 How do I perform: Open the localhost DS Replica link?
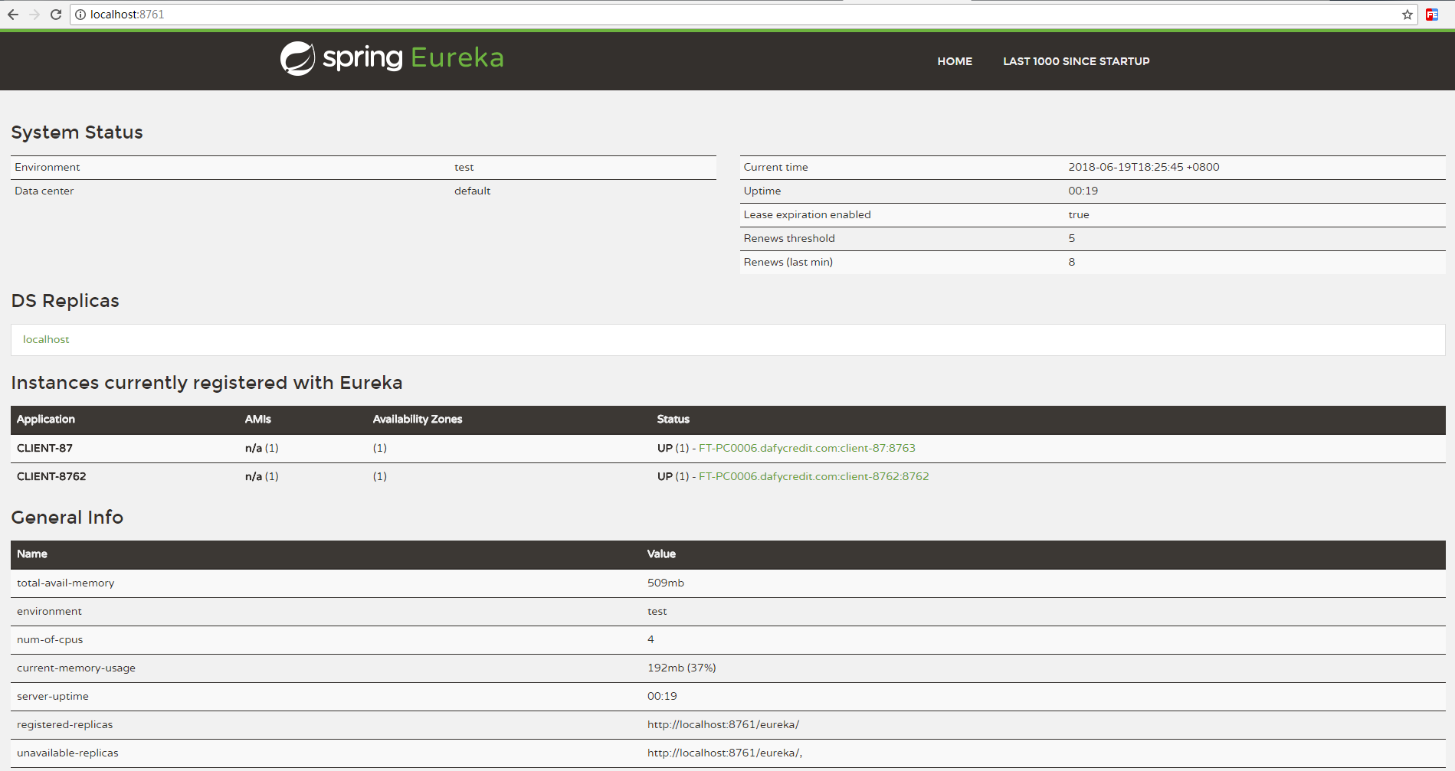tap(46, 339)
